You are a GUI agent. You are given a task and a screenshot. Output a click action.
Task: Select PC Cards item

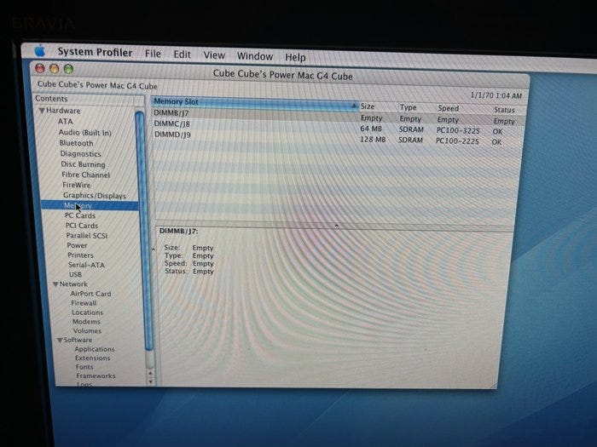point(80,215)
